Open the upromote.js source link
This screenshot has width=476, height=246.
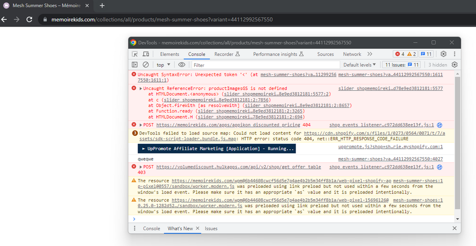coord(390,146)
